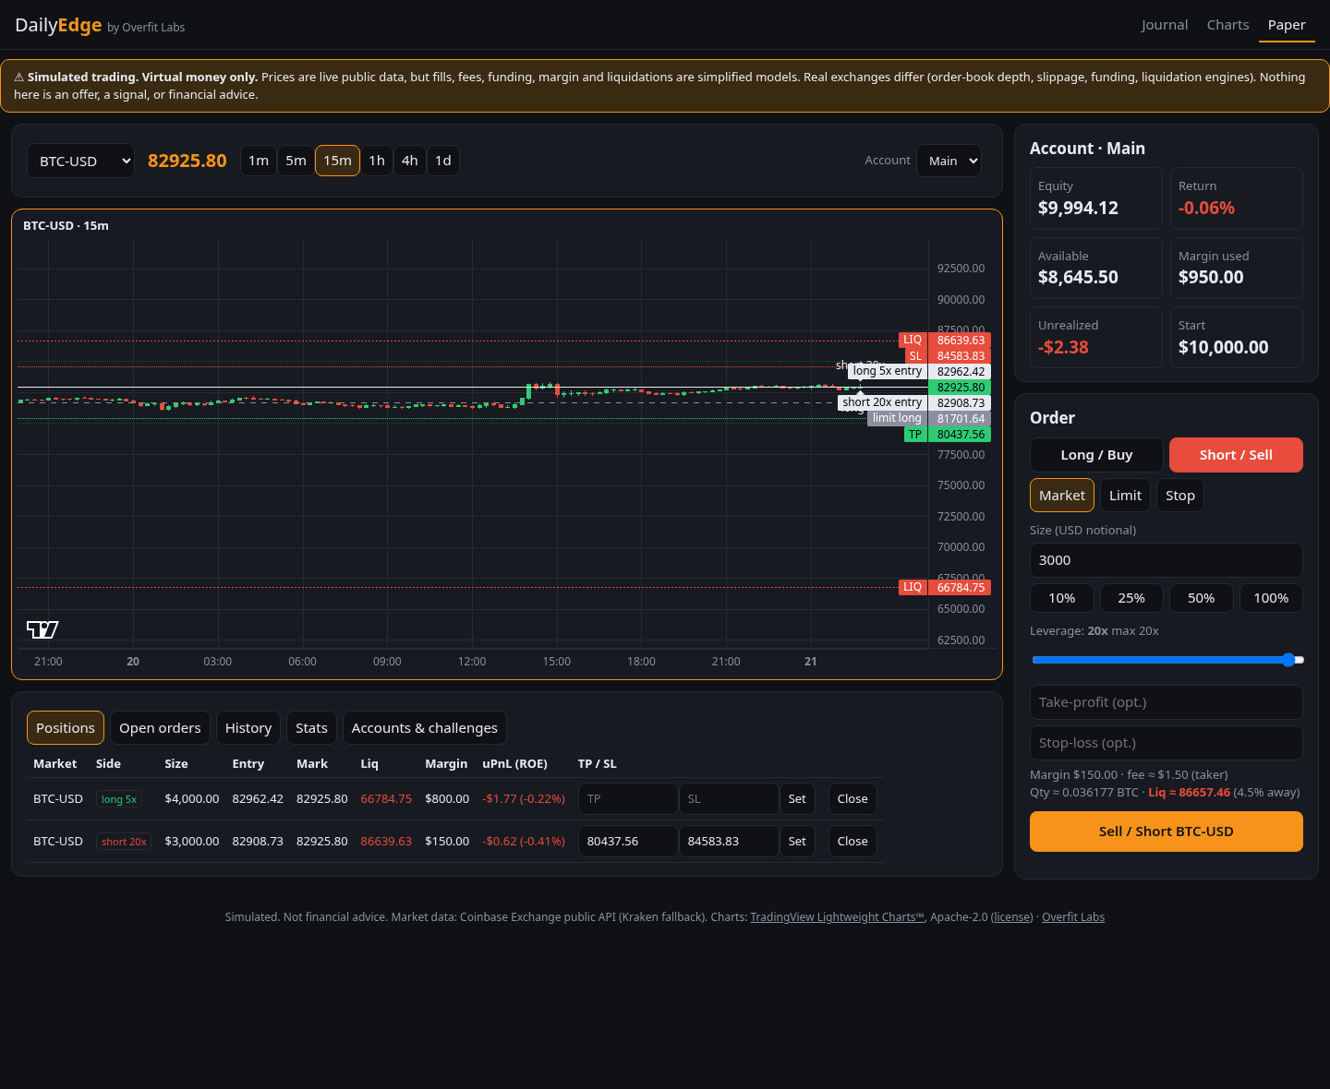Viewport: 1330px width, 1089px height.
Task: Open TradingView Lightweight Charts link
Action: 837,917
